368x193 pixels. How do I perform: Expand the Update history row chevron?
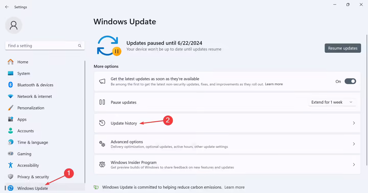coord(354,123)
